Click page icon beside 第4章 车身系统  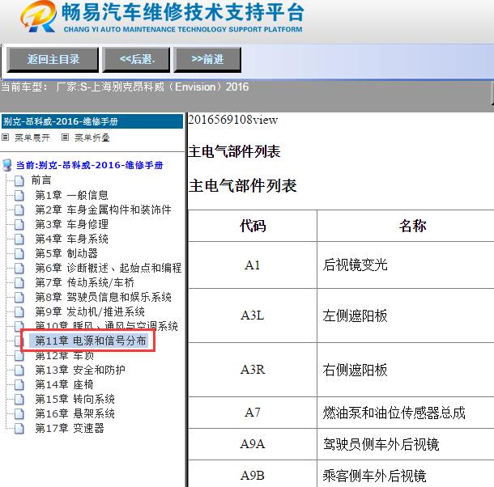tap(19, 239)
